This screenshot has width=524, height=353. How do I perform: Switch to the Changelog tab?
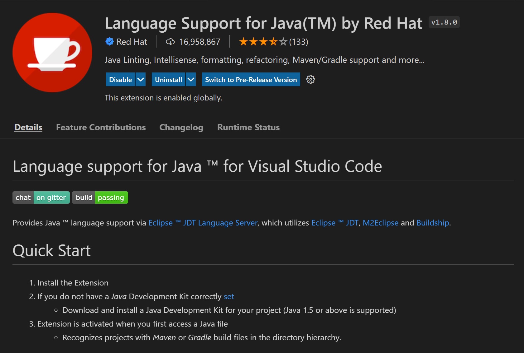click(x=181, y=127)
